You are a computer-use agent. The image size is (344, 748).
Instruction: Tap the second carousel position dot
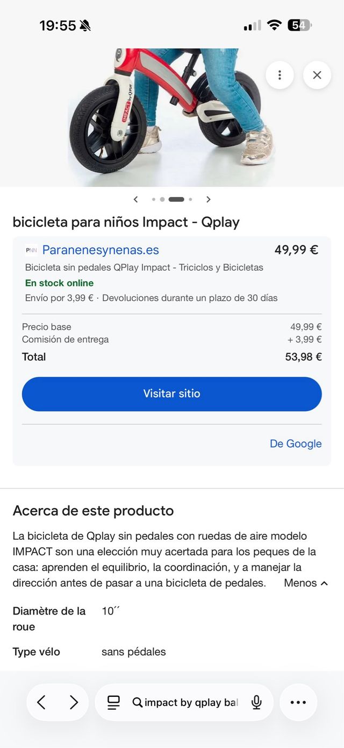(162, 199)
